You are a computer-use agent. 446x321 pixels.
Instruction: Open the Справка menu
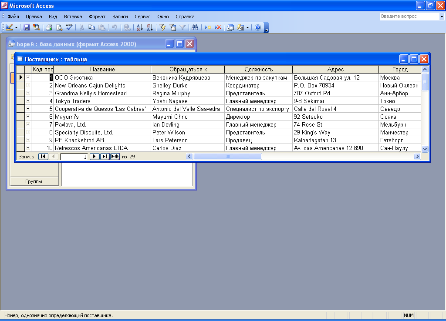click(x=185, y=17)
